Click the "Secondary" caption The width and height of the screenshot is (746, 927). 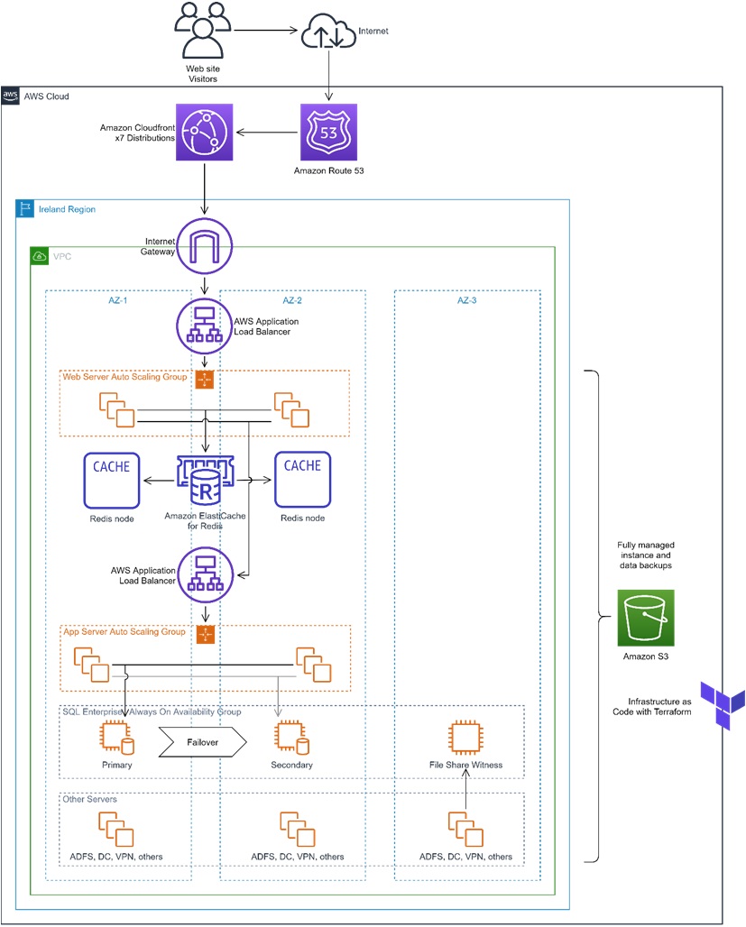coord(291,765)
